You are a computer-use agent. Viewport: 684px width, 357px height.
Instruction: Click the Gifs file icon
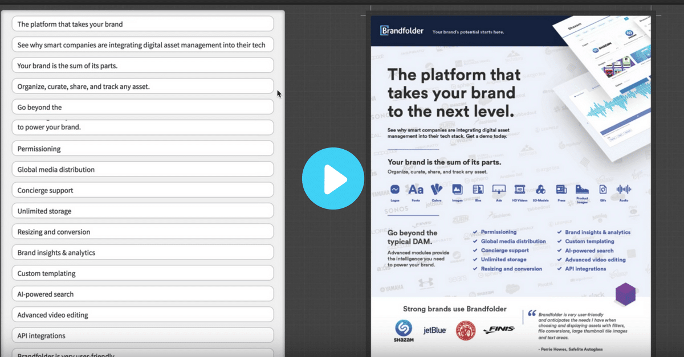(x=602, y=190)
